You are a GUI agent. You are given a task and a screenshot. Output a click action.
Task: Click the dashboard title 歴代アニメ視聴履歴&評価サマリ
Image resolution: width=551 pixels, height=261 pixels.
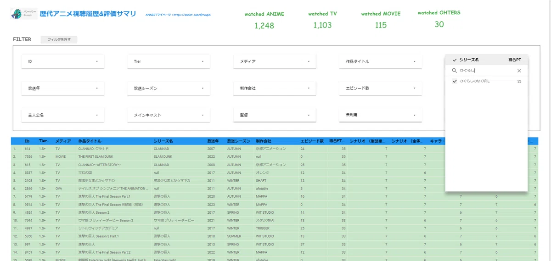(88, 14)
